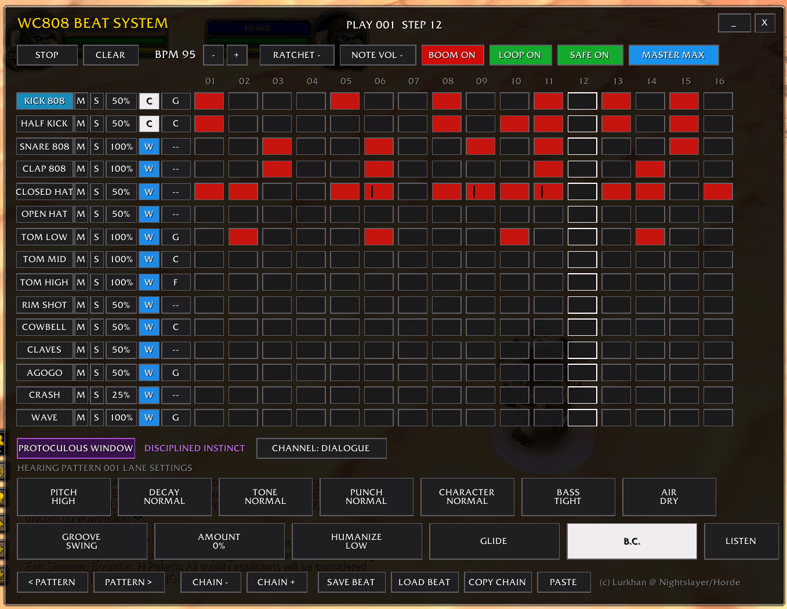
Task: Toggle KICK 808 step 01
Action: coord(209,101)
